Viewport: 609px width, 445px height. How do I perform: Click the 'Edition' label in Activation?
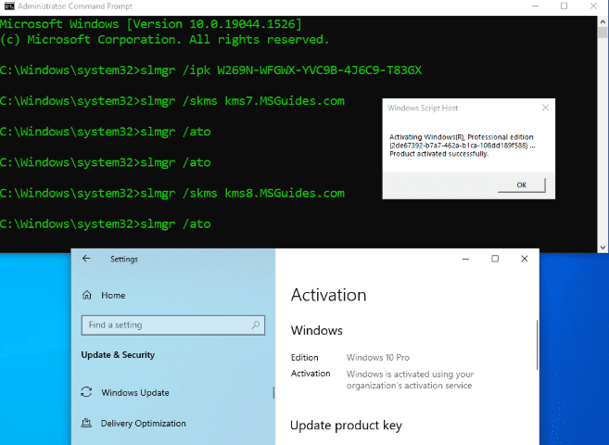click(304, 357)
